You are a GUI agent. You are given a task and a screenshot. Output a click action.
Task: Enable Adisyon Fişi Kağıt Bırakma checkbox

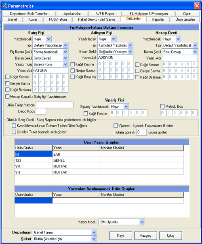tap(73, 77)
